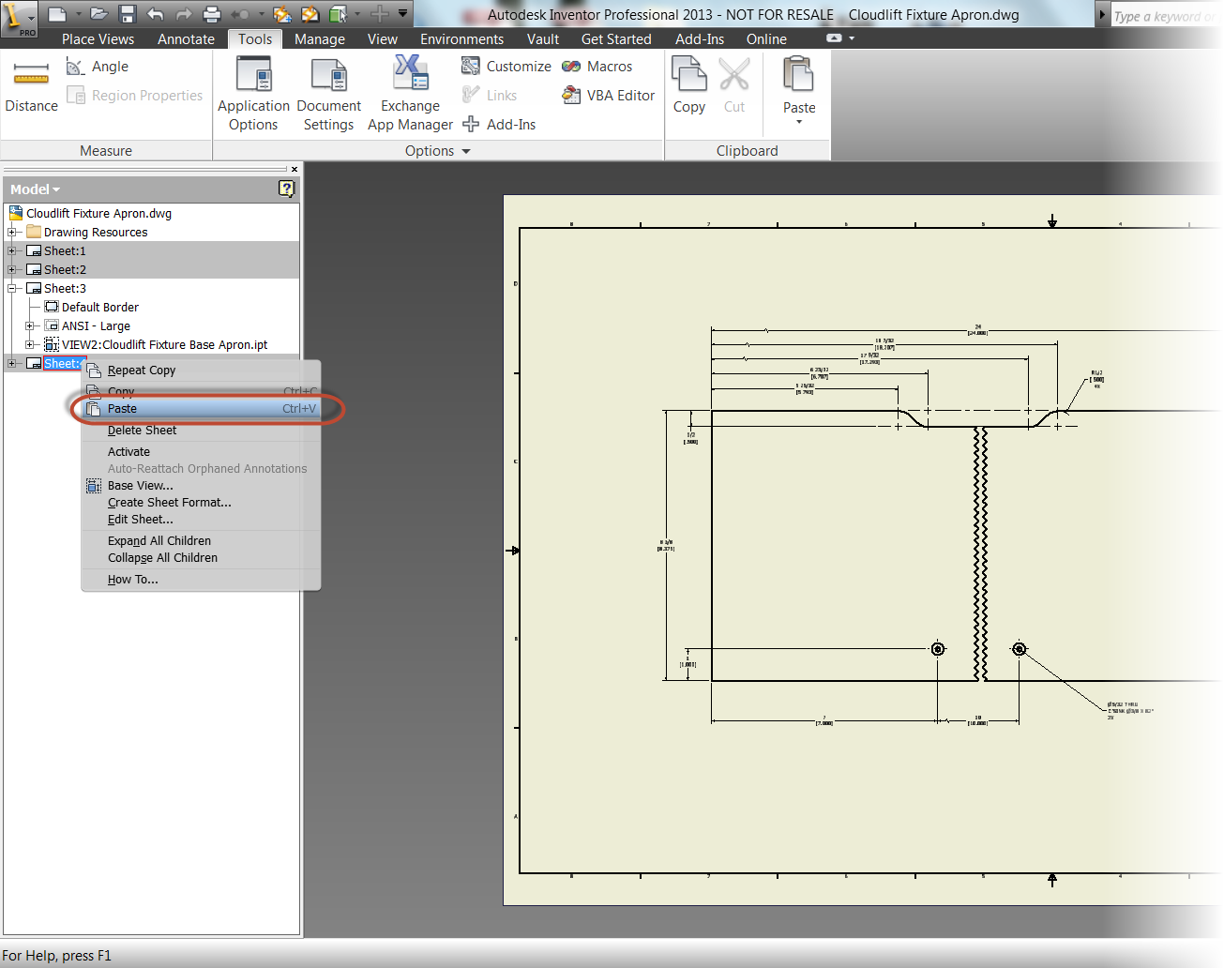
Task: Expand the VIEW2 Cloudlift Fixture Base Apron node
Action: point(30,345)
